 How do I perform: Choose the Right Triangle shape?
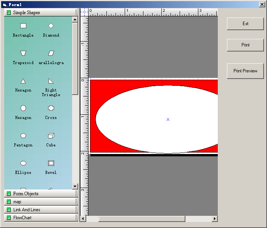(x=51, y=81)
